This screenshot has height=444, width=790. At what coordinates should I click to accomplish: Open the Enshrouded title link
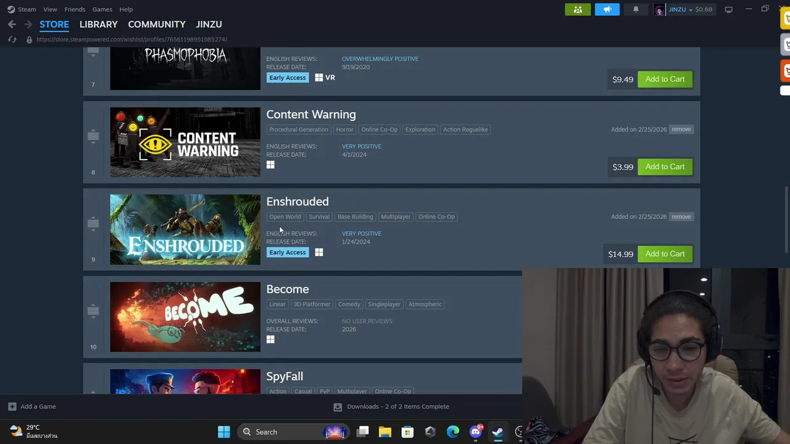point(297,202)
